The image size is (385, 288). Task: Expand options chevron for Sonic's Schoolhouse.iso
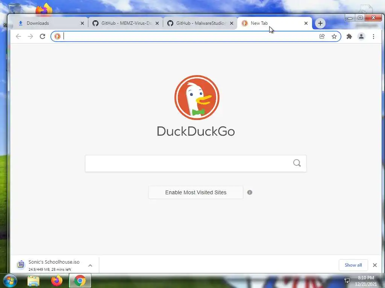pyautogui.click(x=90, y=265)
